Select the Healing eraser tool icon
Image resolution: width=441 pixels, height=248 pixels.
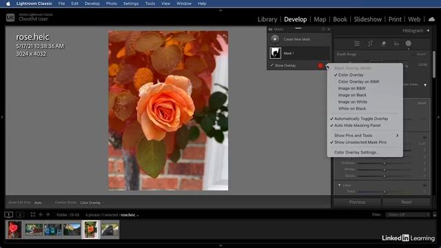(x=383, y=43)
